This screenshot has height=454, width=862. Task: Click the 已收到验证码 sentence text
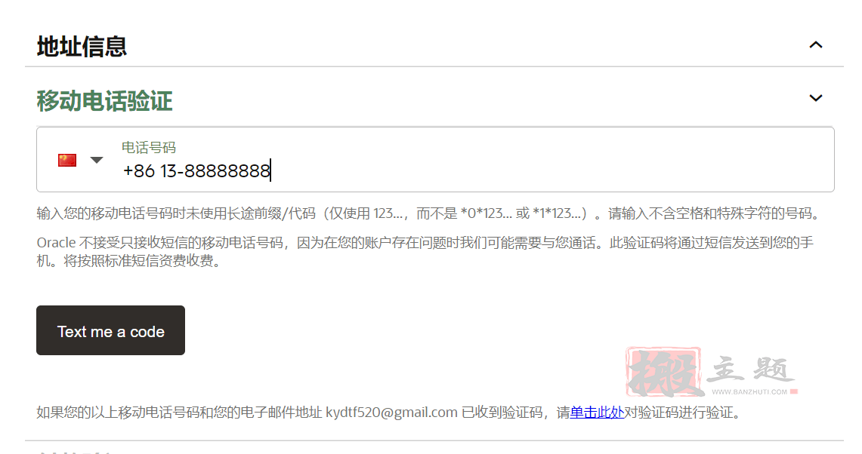388,413
